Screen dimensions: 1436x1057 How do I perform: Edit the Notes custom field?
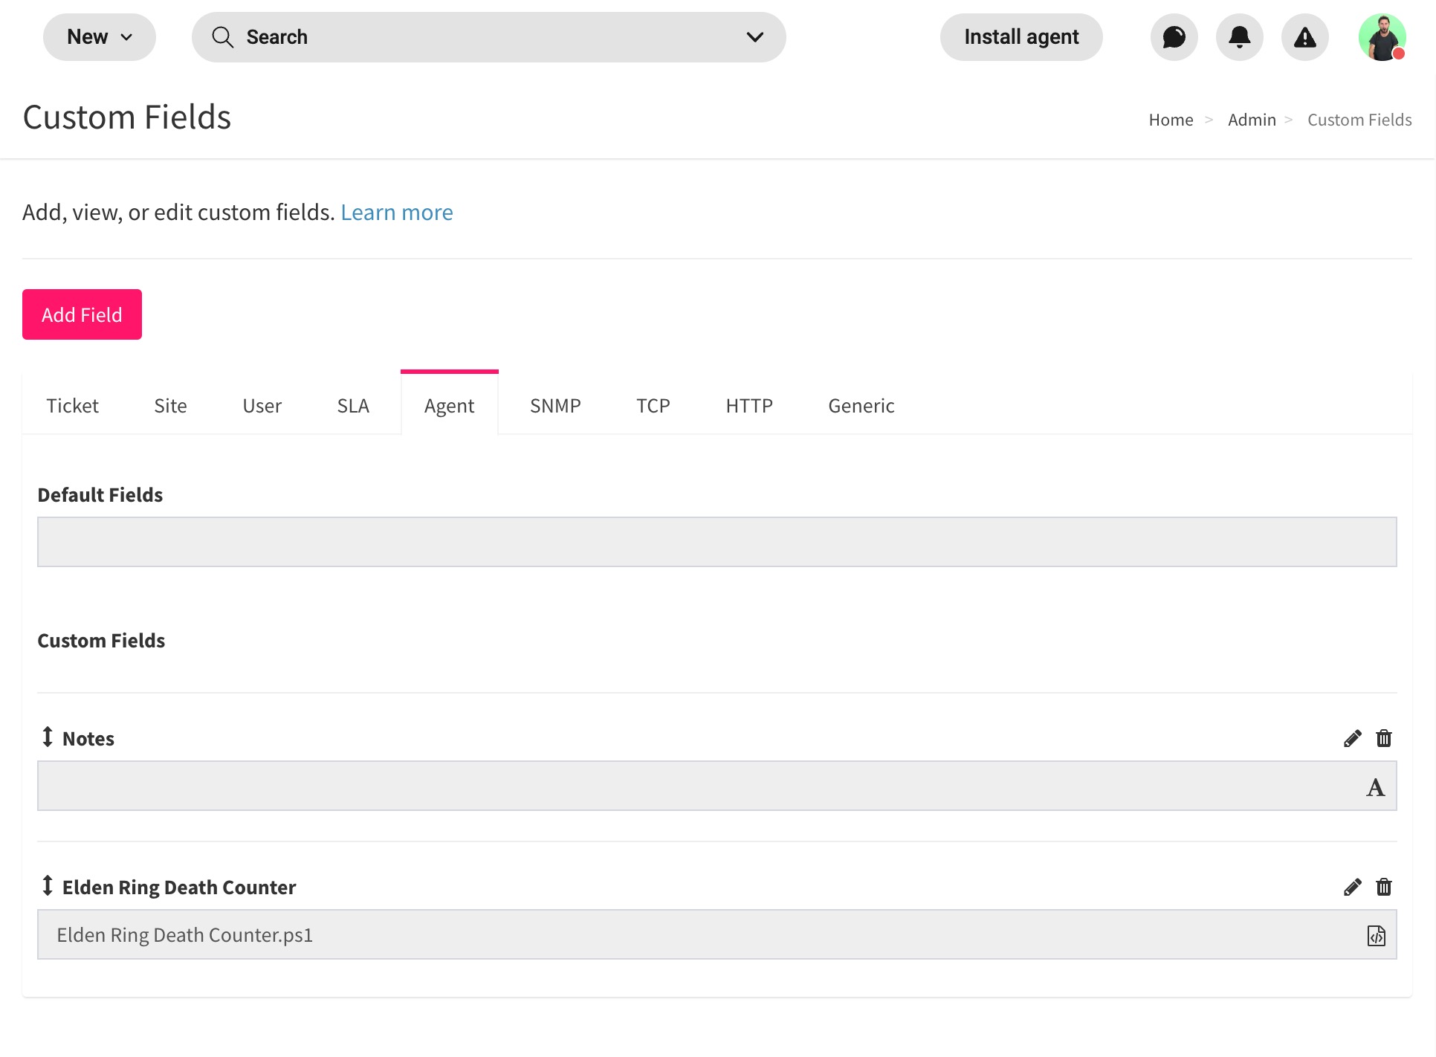[x=1352, y=738]
